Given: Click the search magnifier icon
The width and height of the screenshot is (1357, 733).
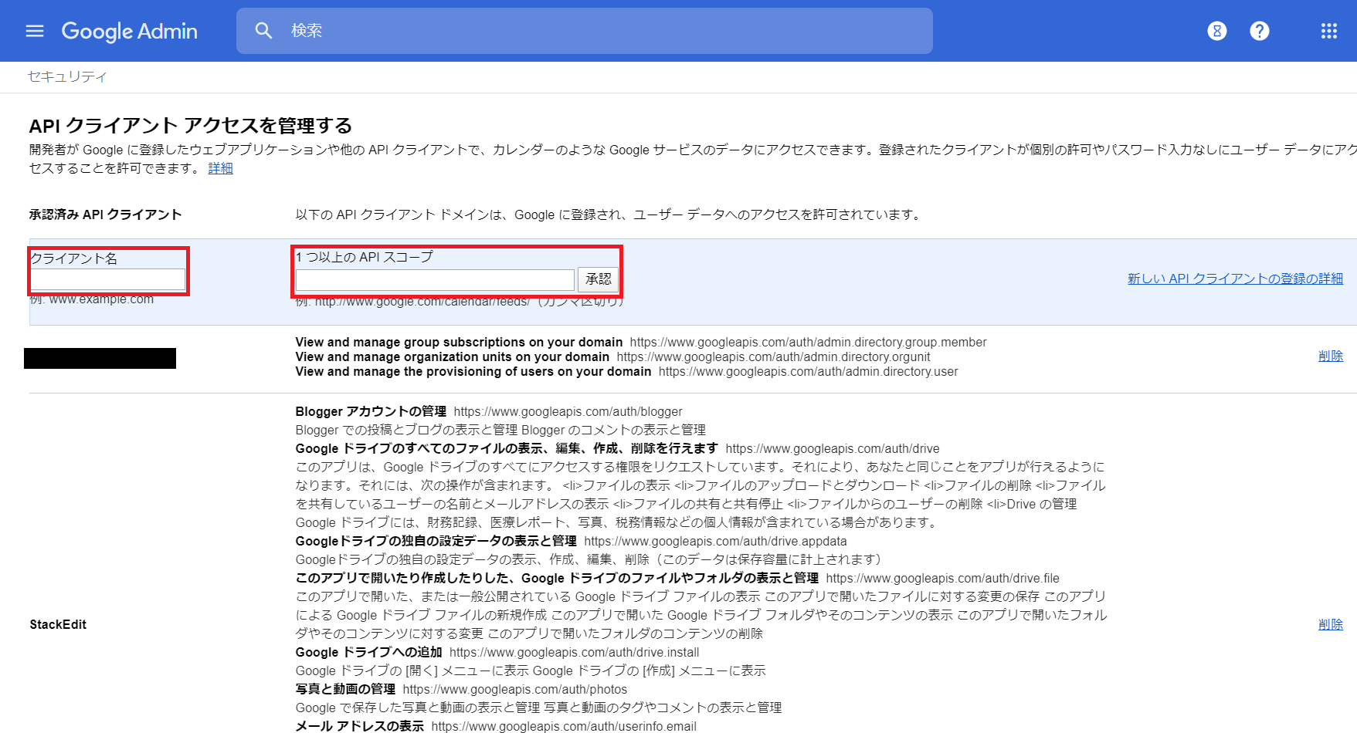Looking at the screenshot, I should pos(263,31).
